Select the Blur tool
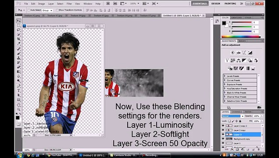Image resolution: width=279 pixels, height=158 pixels. pyautogui.click(x=18, y=76)
